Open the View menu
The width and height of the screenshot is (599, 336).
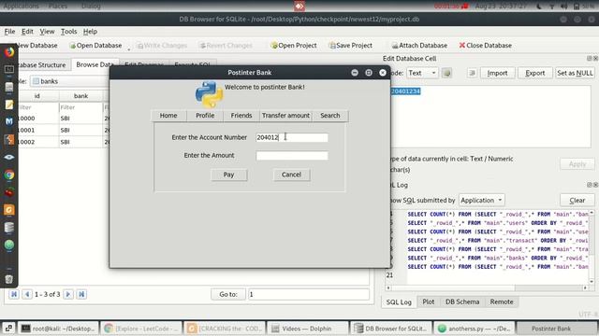click(x=47, y=32)
